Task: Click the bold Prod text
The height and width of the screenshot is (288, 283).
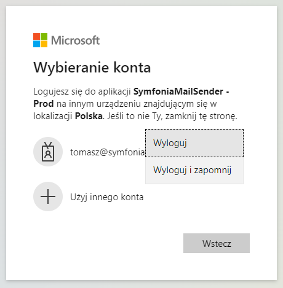Action: tap(44, 104)
